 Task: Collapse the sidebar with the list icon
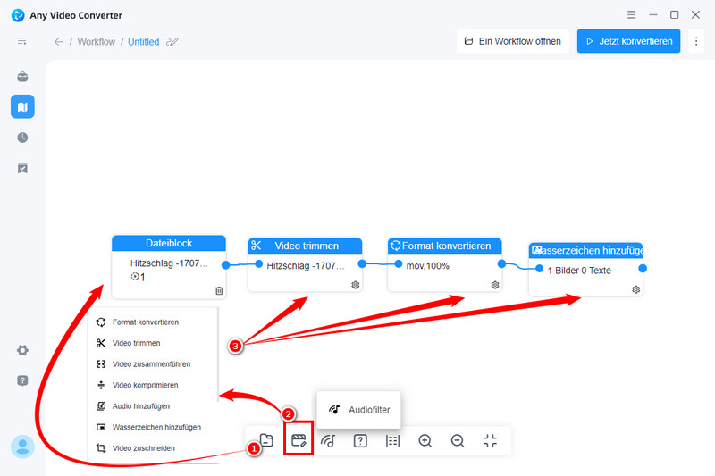click(21, 41)
